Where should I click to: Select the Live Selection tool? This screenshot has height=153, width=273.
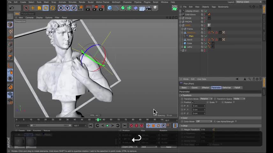click(26, 8)
